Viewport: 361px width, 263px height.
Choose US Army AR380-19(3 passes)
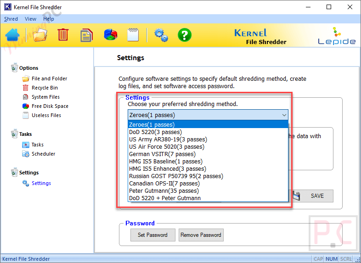pos(208,140)
